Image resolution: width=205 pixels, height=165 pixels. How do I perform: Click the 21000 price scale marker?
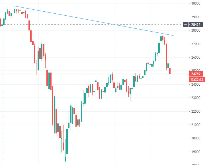(196, 125)
